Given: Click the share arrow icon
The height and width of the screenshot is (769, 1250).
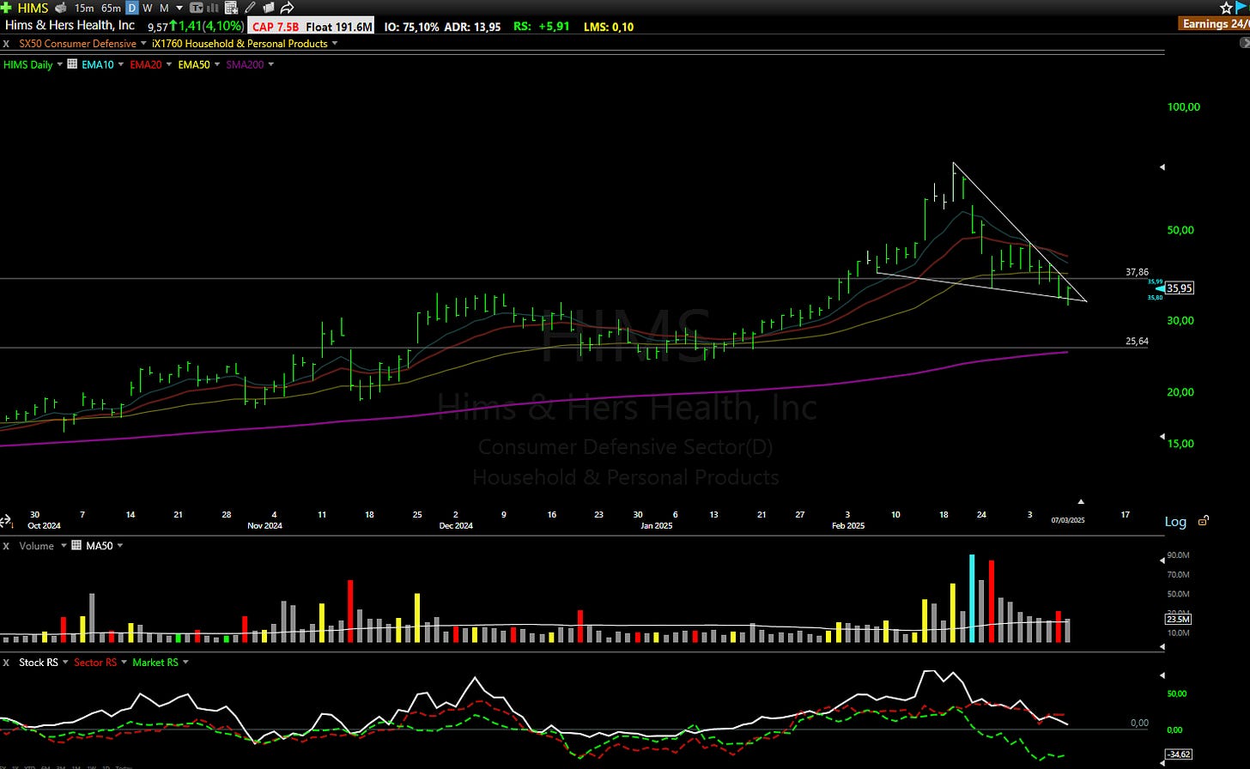Looking at the screenshot, I should 287,8.
